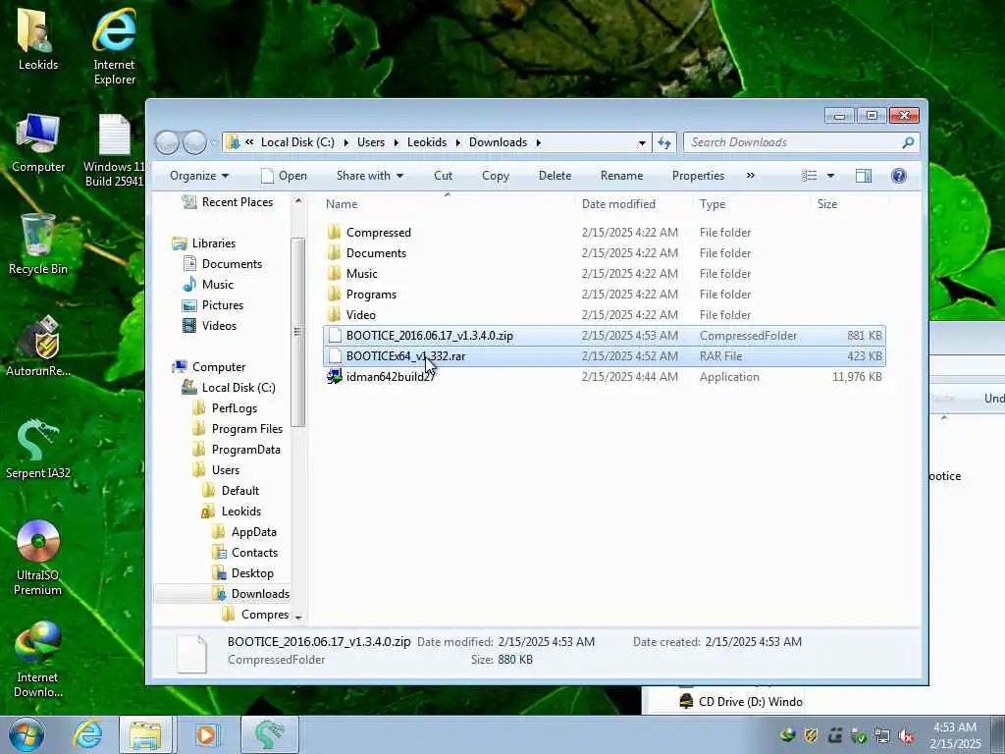This screenshot has width=1005, height=754.
Task: Sort files by Date modified column
Action: pyautogui.click(x=634, y=204)
